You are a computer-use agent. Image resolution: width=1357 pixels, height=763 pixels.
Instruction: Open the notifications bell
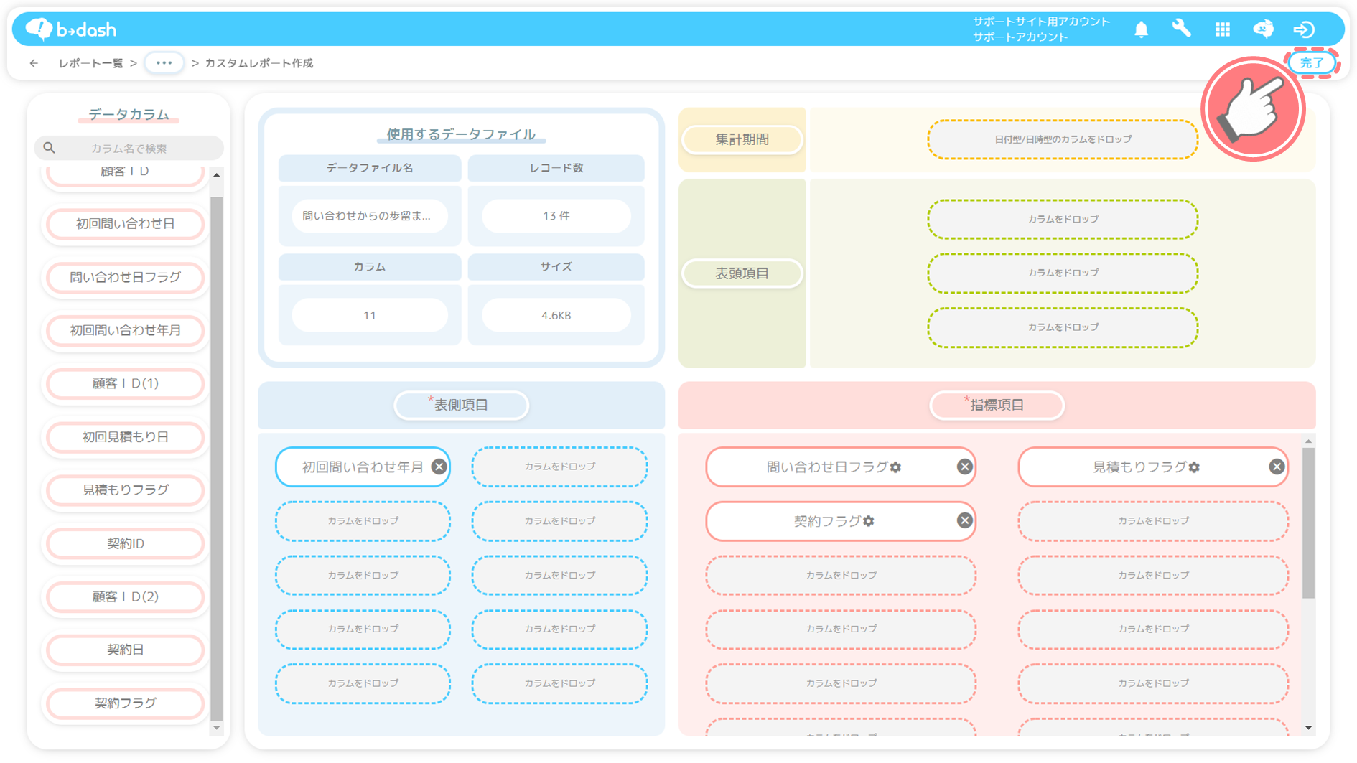coord(1141,29)
